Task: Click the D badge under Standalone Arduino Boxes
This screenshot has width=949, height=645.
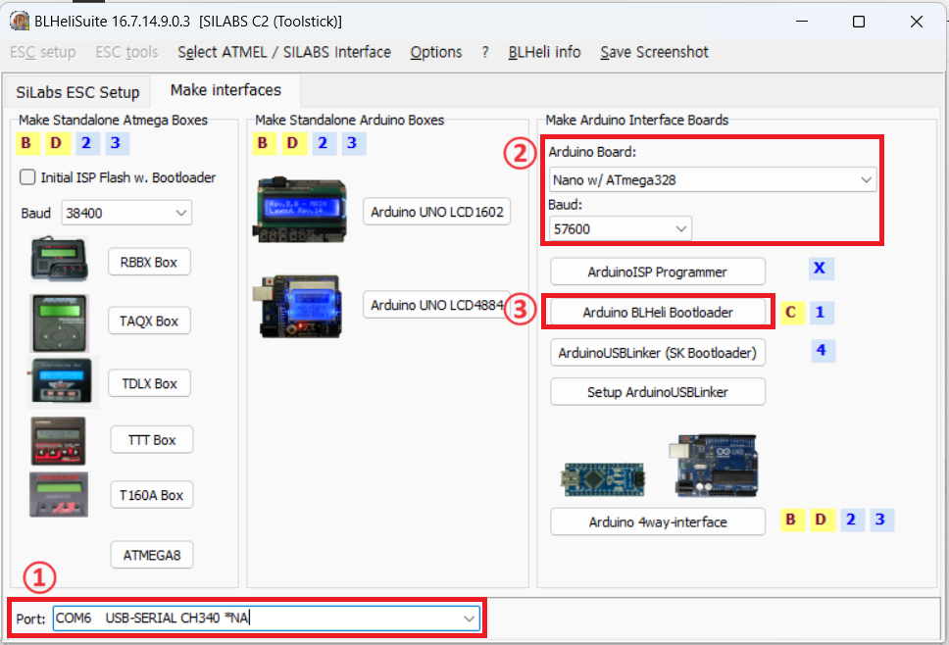Action: point(293,143)
